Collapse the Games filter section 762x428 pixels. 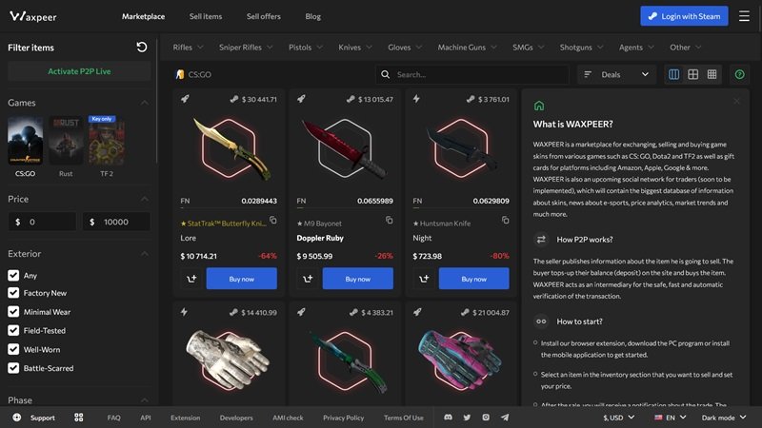[x=145, y=103]
